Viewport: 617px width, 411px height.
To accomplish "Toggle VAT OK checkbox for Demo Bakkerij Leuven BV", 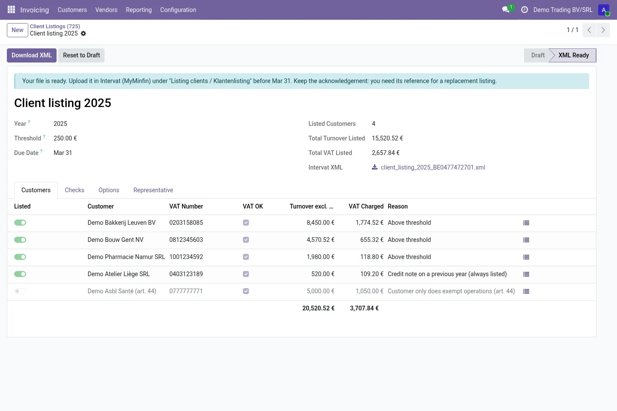I will (x=246, y=223).
